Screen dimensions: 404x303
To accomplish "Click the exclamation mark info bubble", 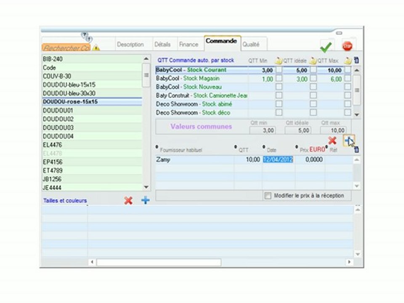I will coord(89,39).
